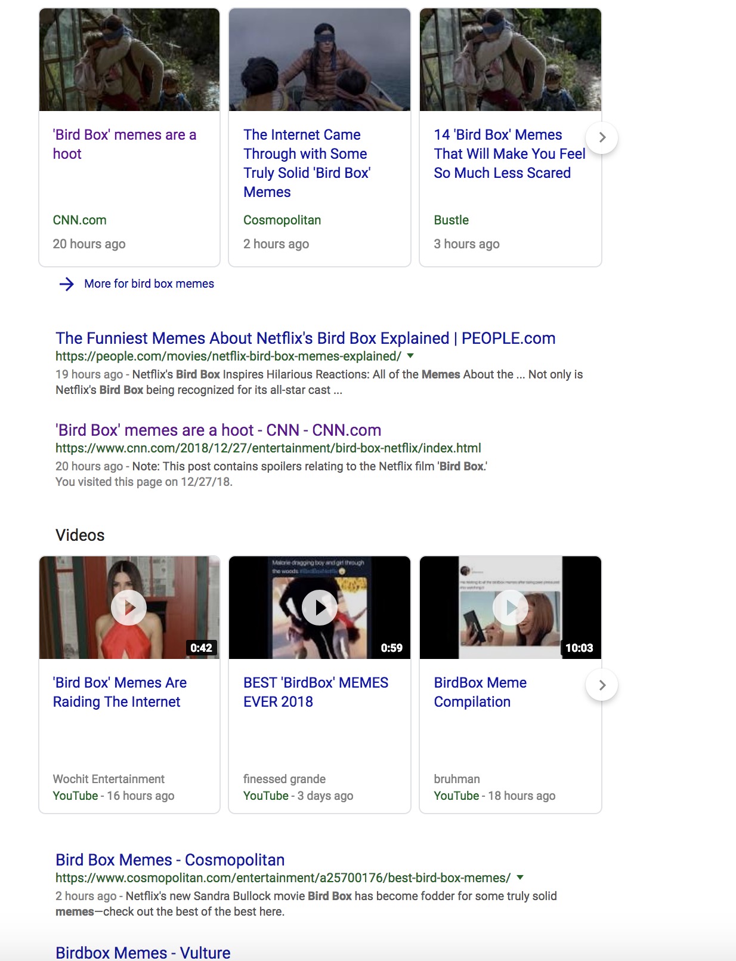
Task: Click the people.com green URL text
Action: pyautogui.click(x=228, y=356)
